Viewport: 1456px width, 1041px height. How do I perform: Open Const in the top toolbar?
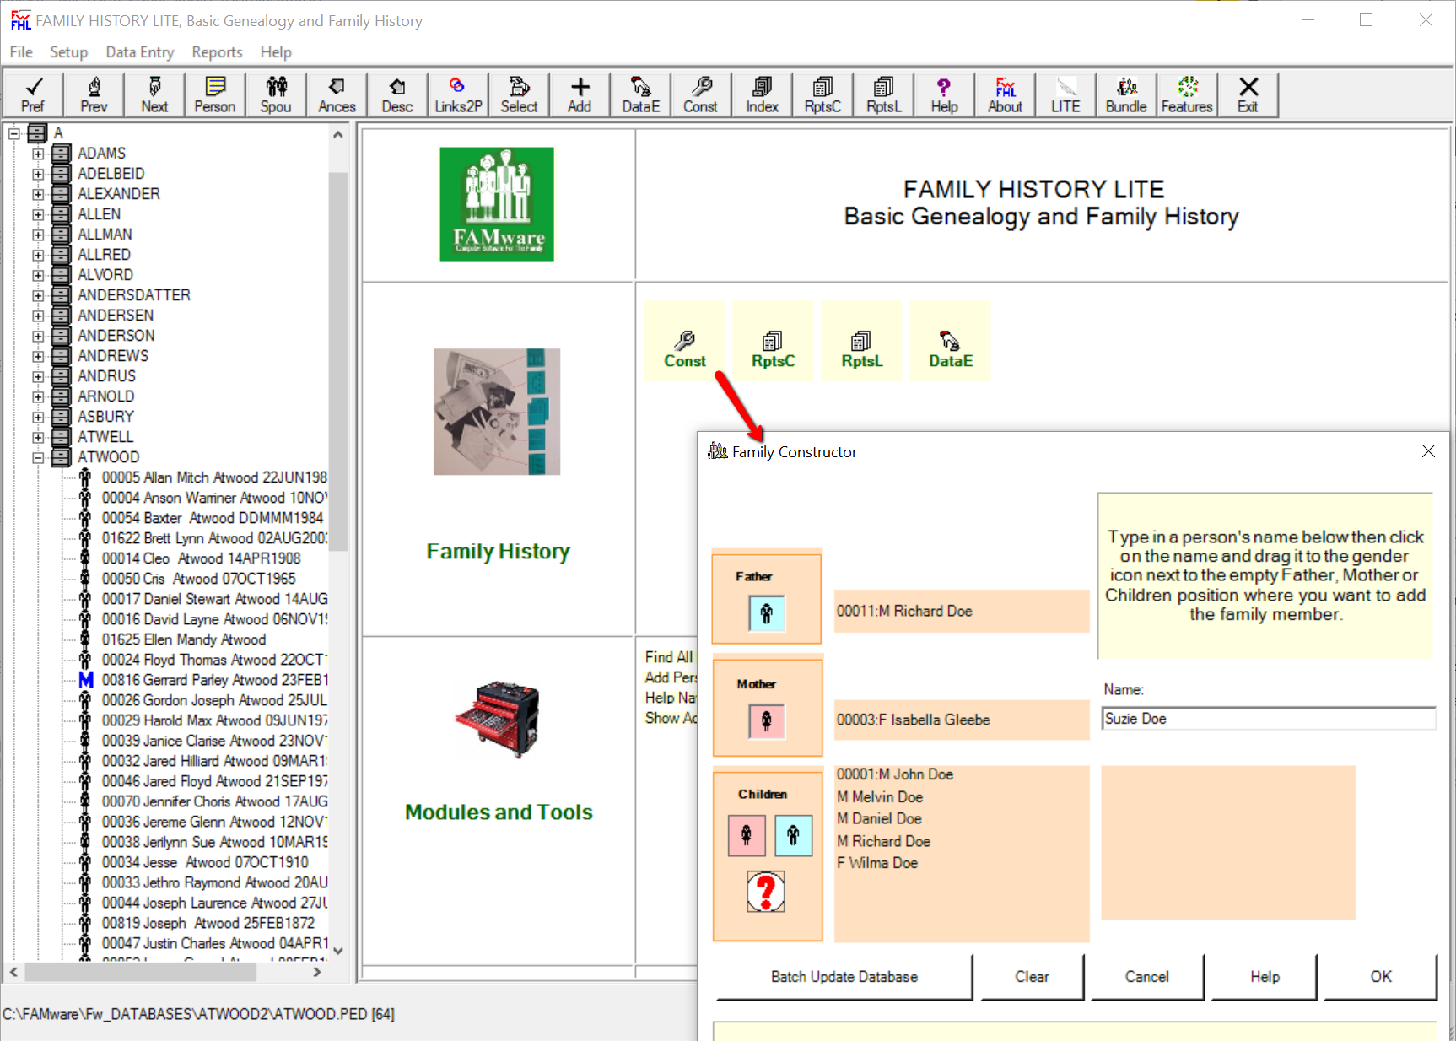coord(701,94)
